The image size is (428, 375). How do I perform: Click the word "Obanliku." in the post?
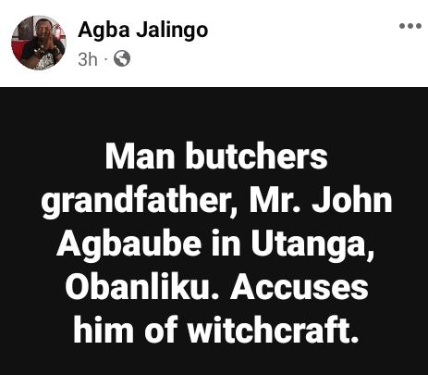(x=142, y=287)
